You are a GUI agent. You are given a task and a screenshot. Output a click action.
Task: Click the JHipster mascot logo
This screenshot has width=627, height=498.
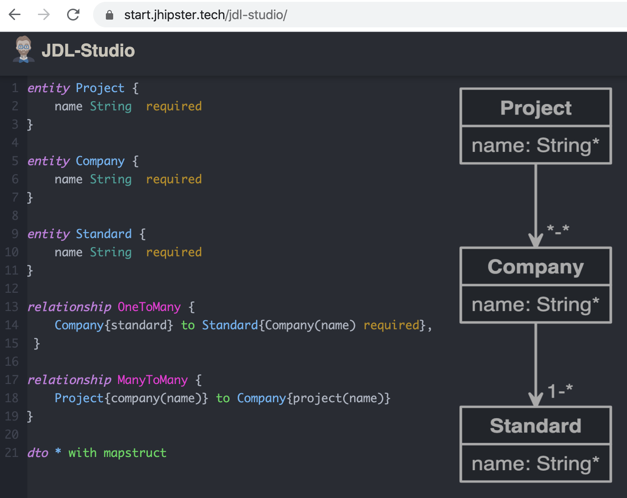click(x=24, y=49)
